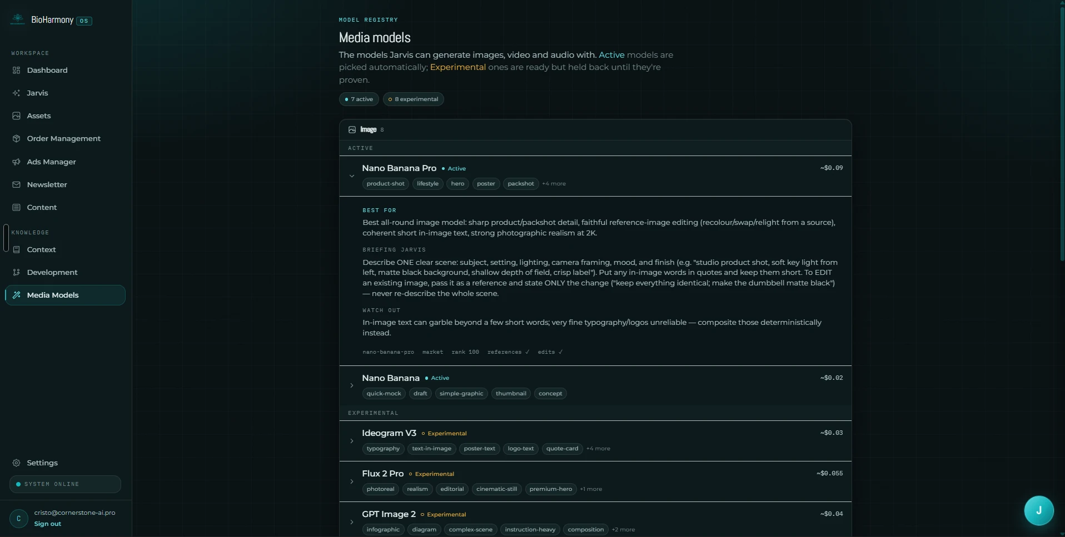
Task: Click the packshot tag
Action: [x=521, y=184]
